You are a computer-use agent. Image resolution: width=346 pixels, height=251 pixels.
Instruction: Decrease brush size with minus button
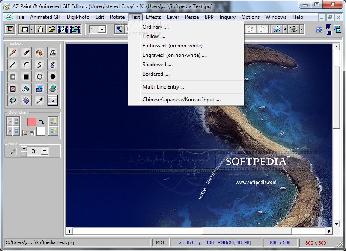click(24, 154)
